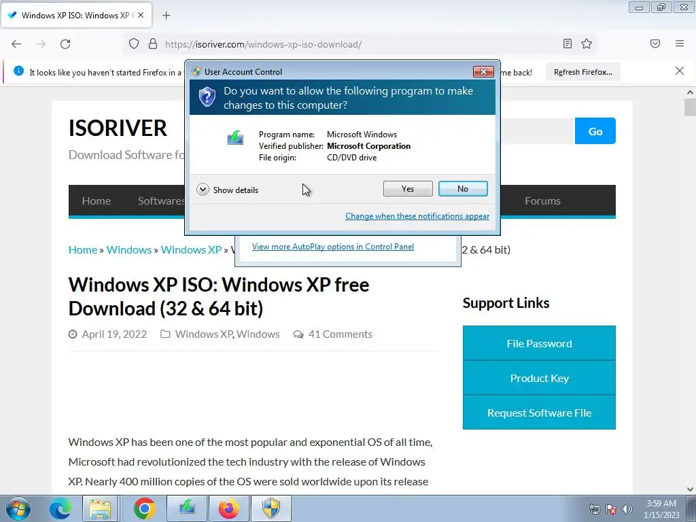
Task: Open File Explorer from the taskbar
Action: click(100, 508)
